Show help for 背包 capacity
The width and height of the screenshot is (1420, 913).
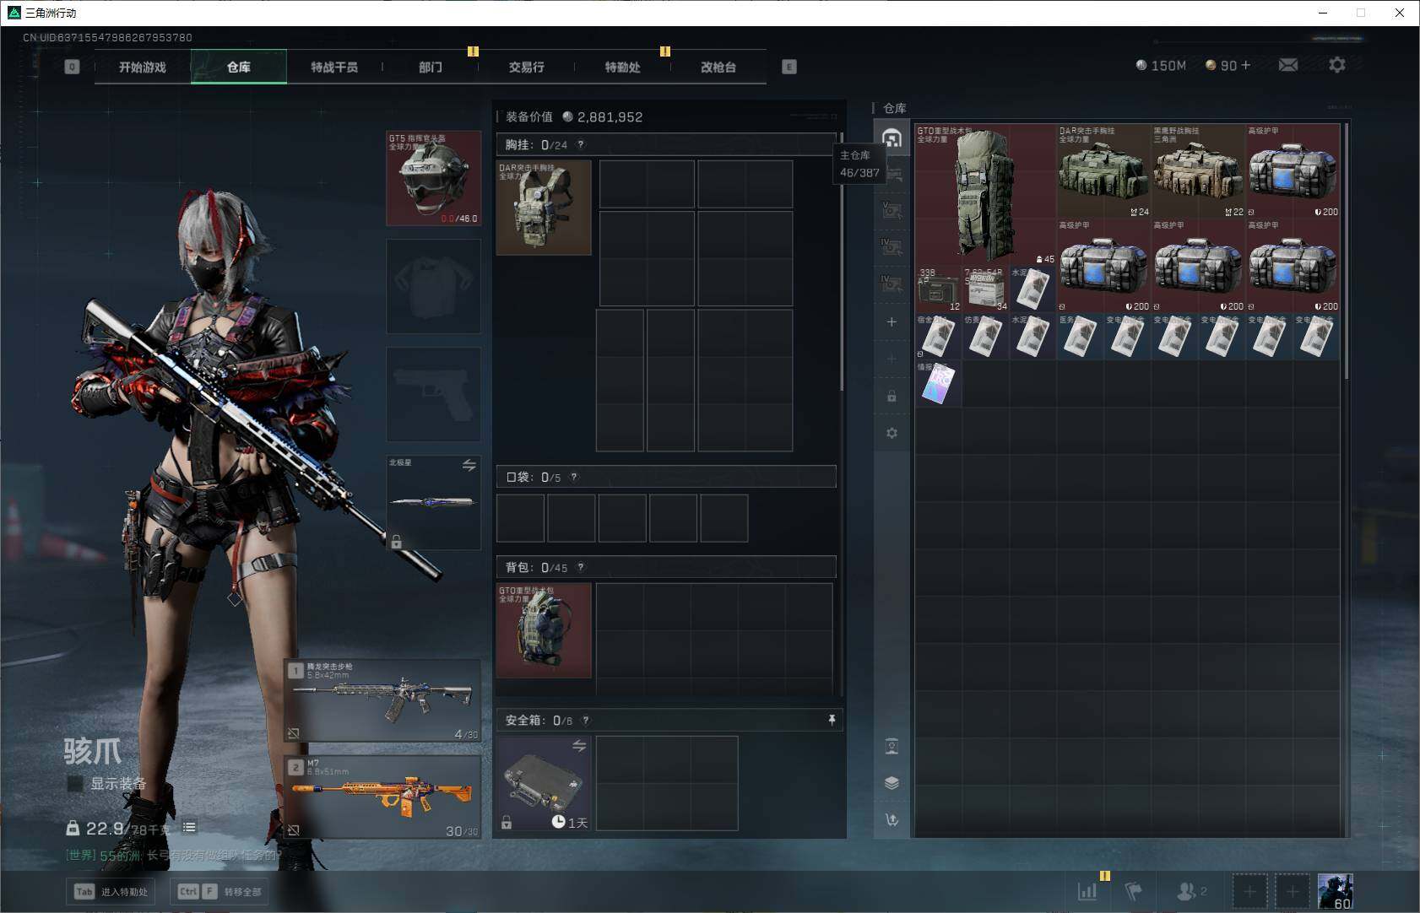[x=581, y=568]
